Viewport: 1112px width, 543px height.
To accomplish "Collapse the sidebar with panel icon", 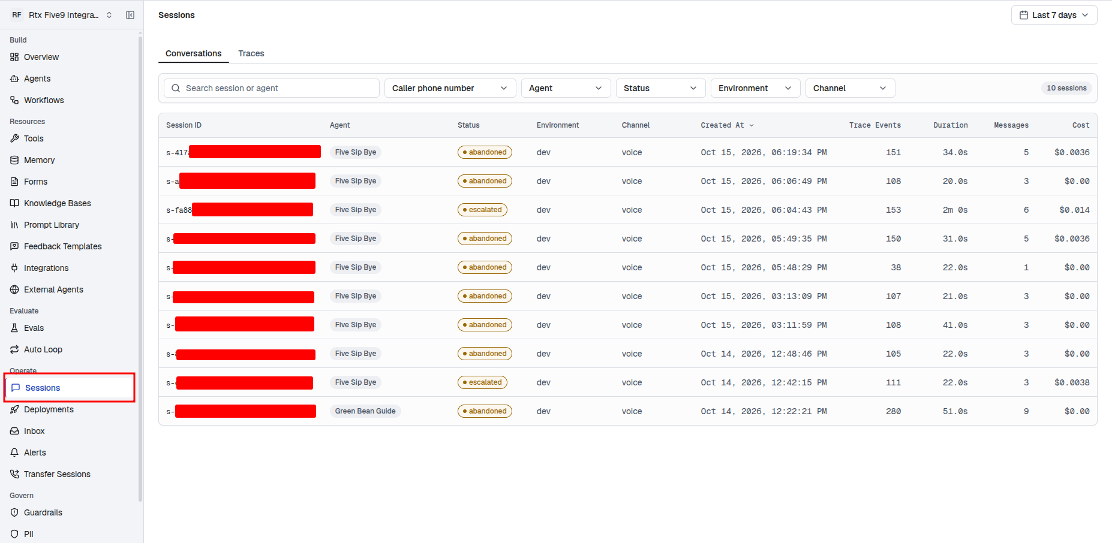I will (x=130, y=15).
